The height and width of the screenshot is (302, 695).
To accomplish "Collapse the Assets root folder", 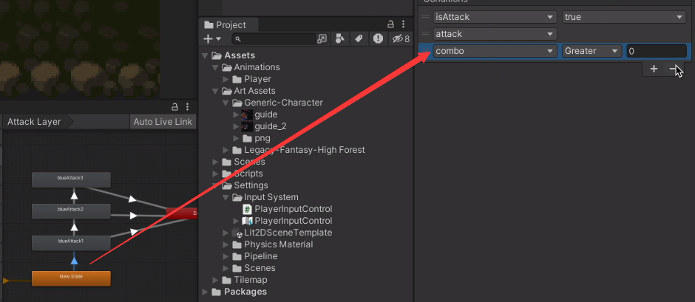I will (x=205, y=55).
